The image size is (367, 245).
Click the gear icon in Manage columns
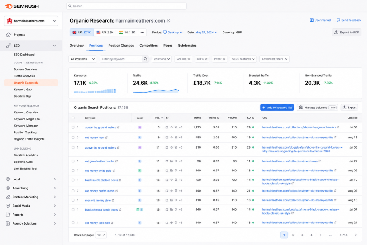point(301,108)
